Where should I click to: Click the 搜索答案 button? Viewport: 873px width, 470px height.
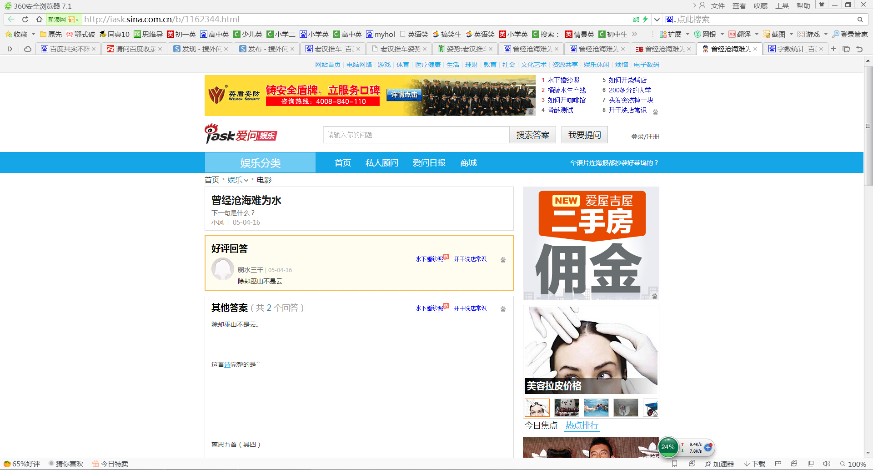point(532,135)
